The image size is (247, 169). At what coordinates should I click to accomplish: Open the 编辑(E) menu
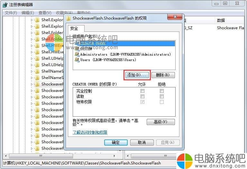[x=28, y=13]
